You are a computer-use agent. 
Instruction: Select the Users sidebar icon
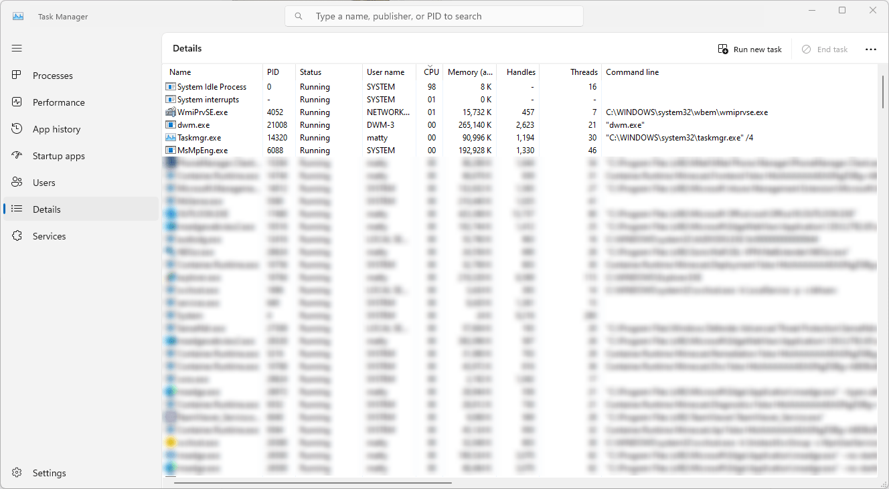pos(17,183)
